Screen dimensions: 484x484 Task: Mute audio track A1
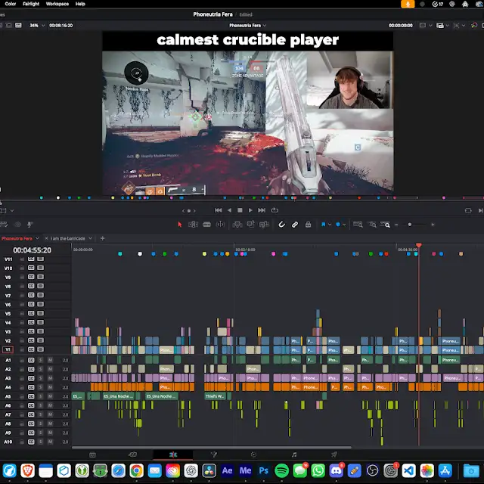pos(50,360)
